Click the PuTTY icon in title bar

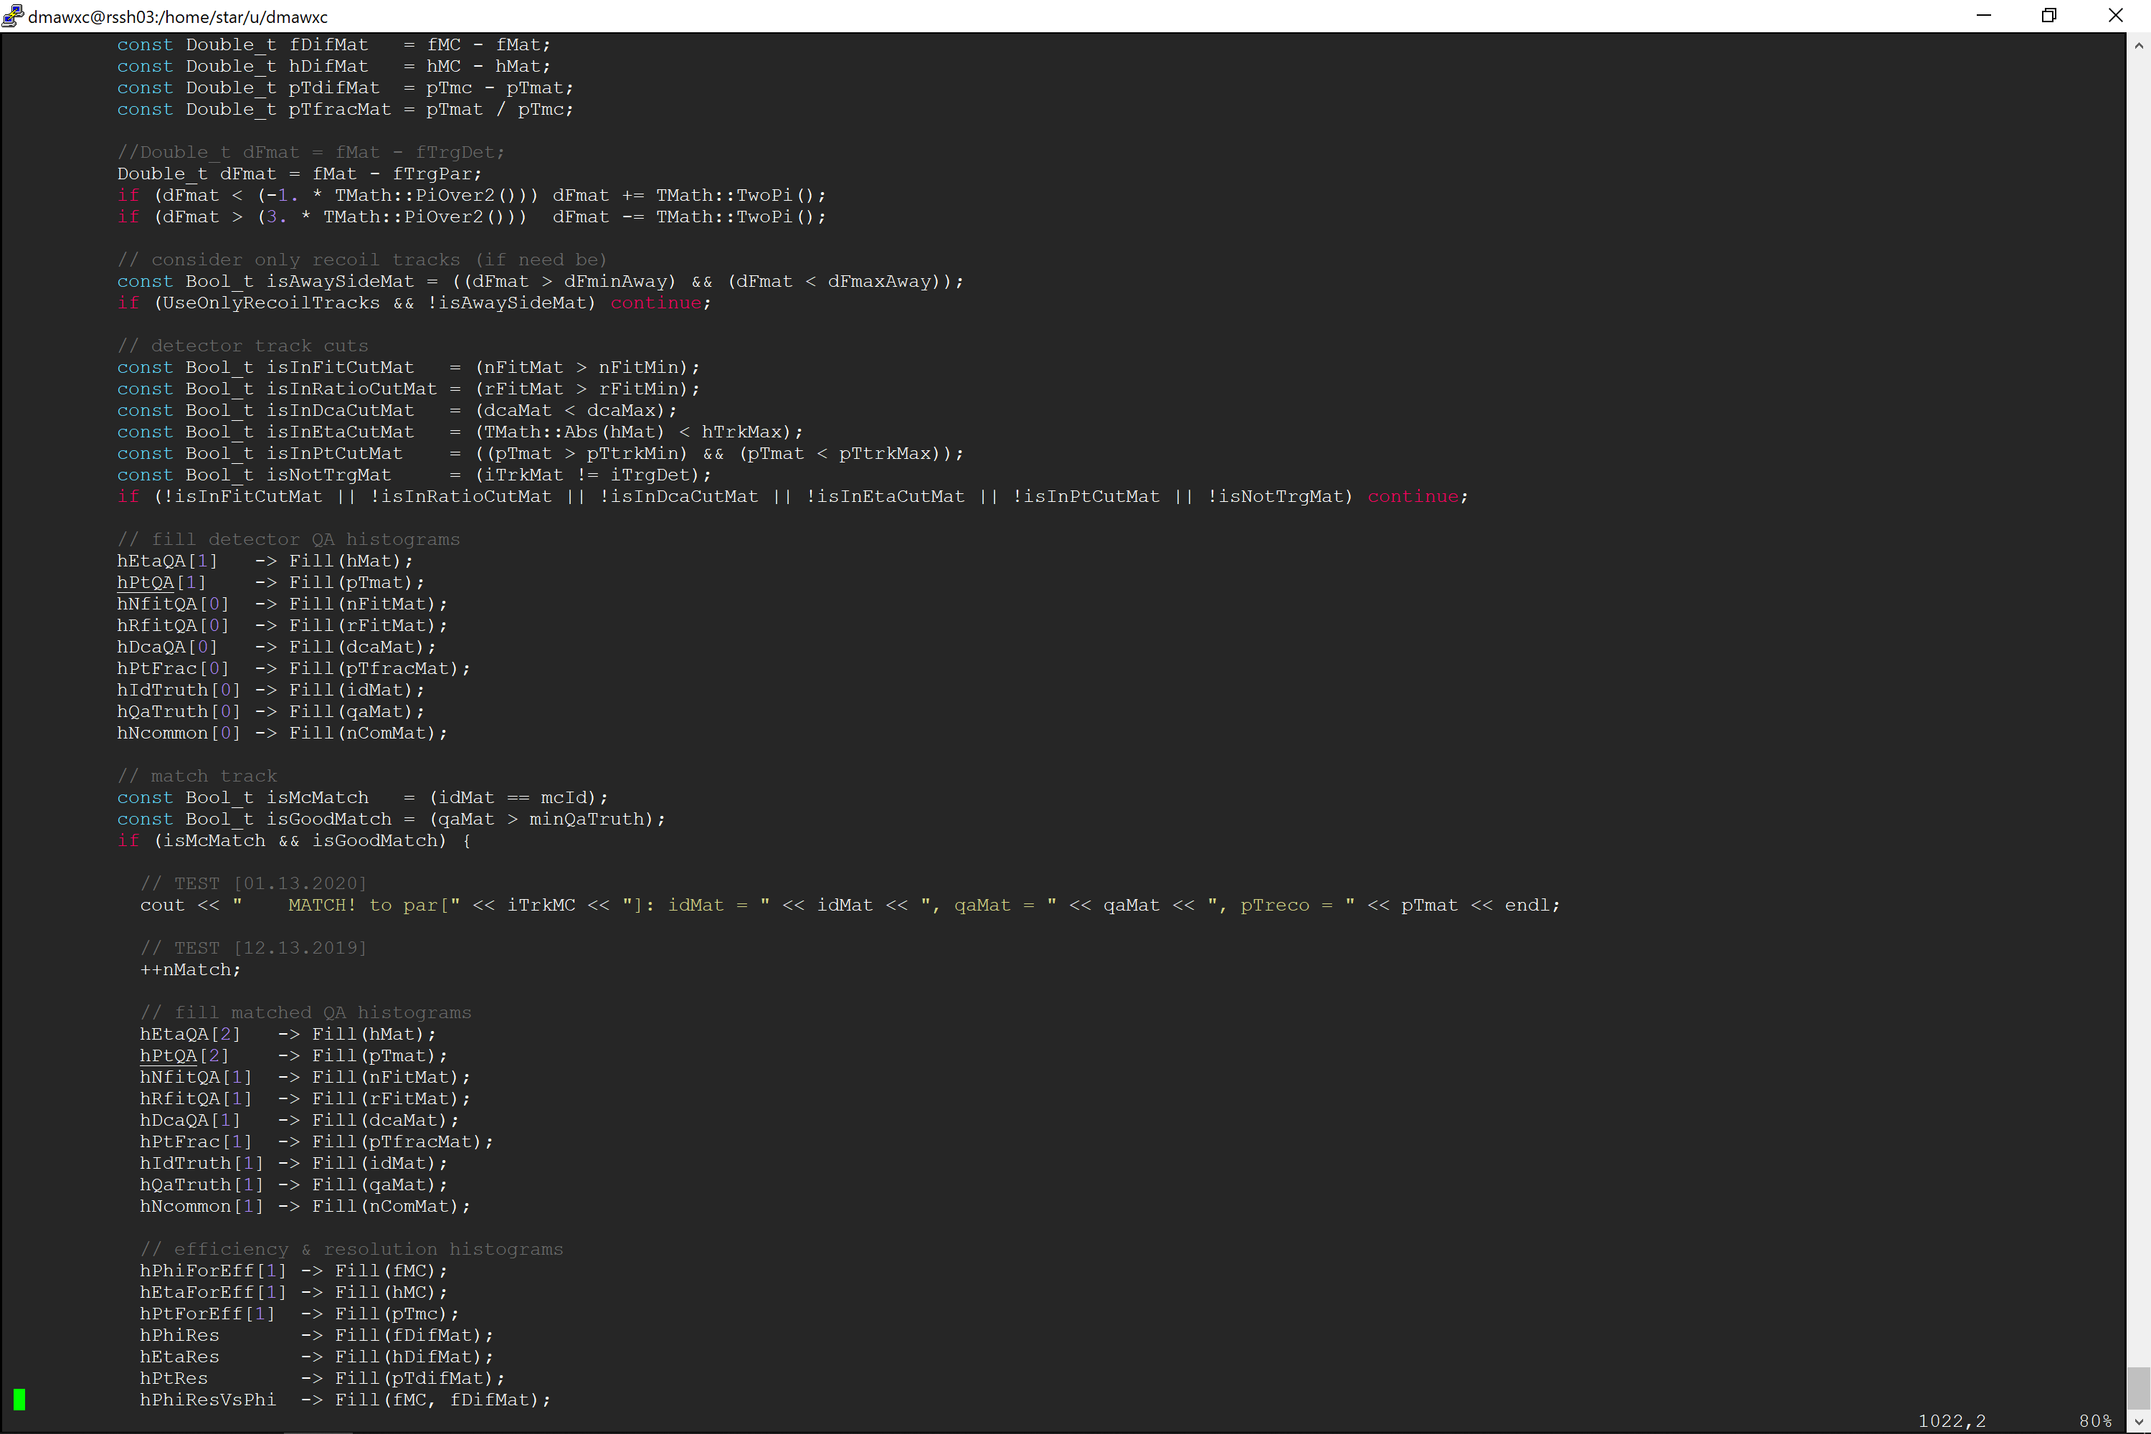point(13,16)
